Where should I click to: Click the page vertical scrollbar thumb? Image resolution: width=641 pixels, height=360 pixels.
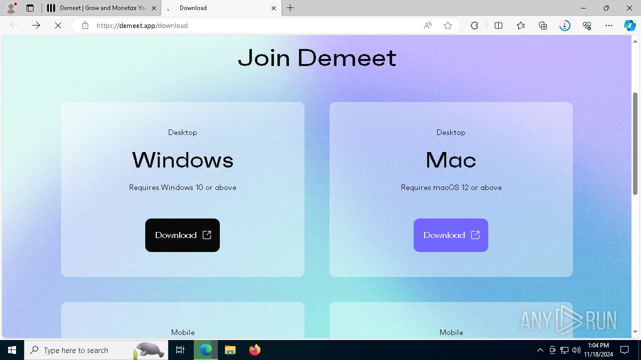click(x=635, y=143)
